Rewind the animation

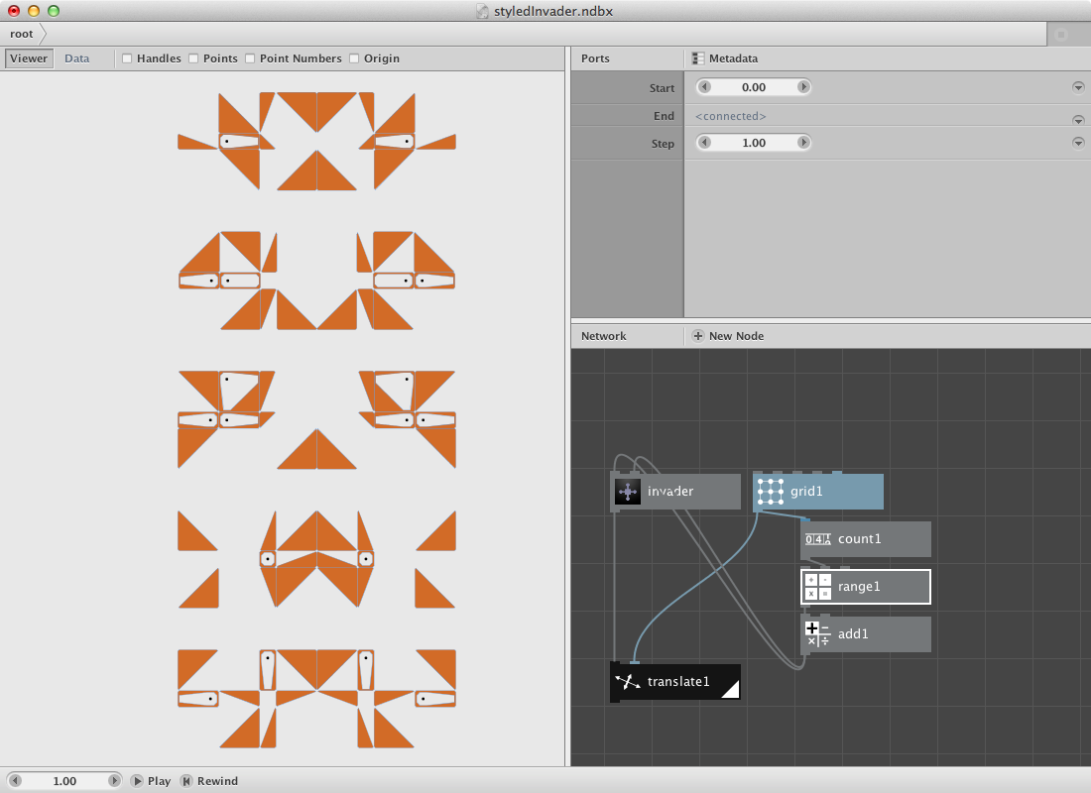point(209,781)
